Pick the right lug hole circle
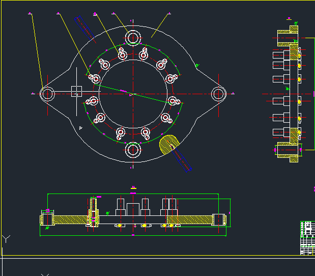The image size is (315, 276). point(219,94)
